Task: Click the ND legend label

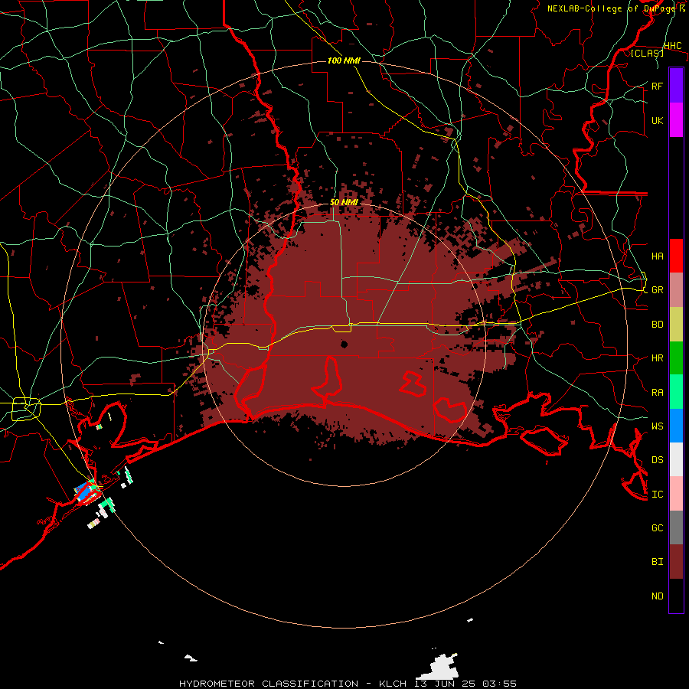Action: 657,596
